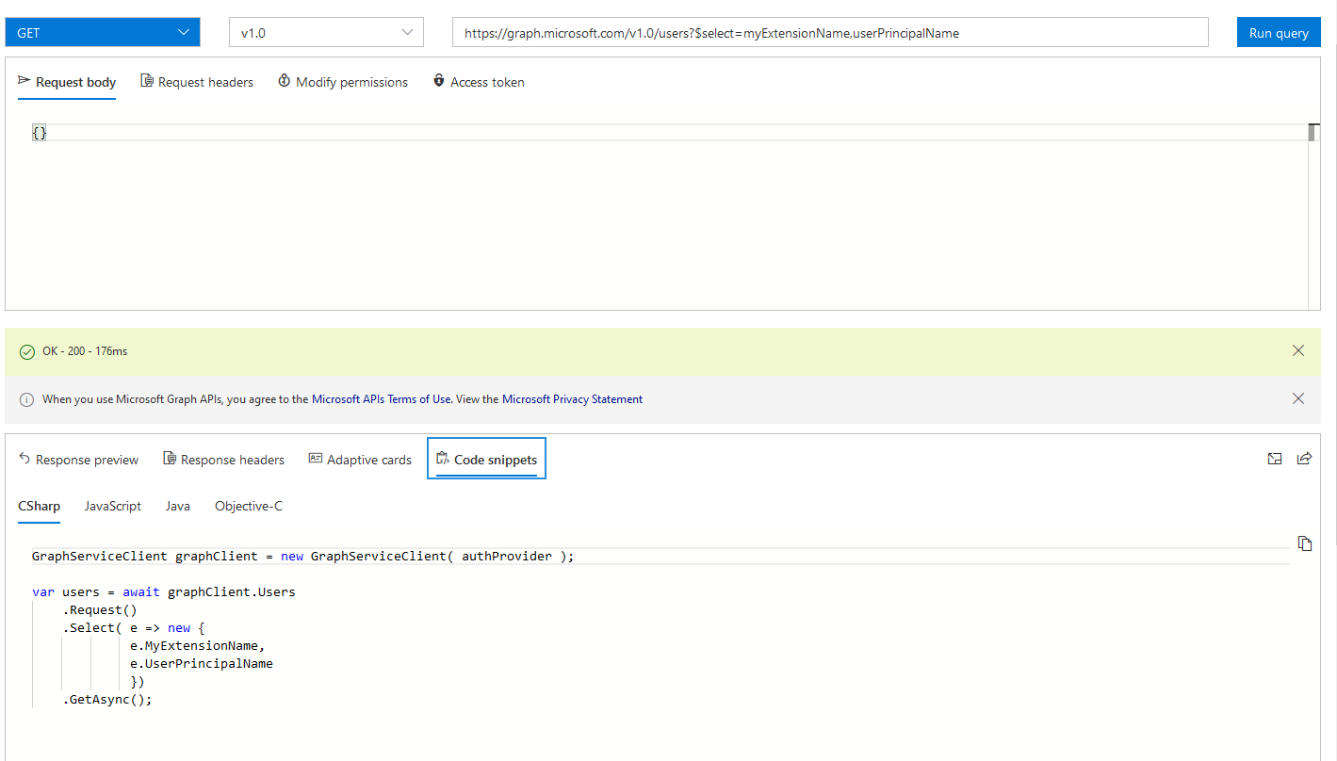Click the Request headers icon
This screenshot has width=1337, height=761.
[146, 81]
